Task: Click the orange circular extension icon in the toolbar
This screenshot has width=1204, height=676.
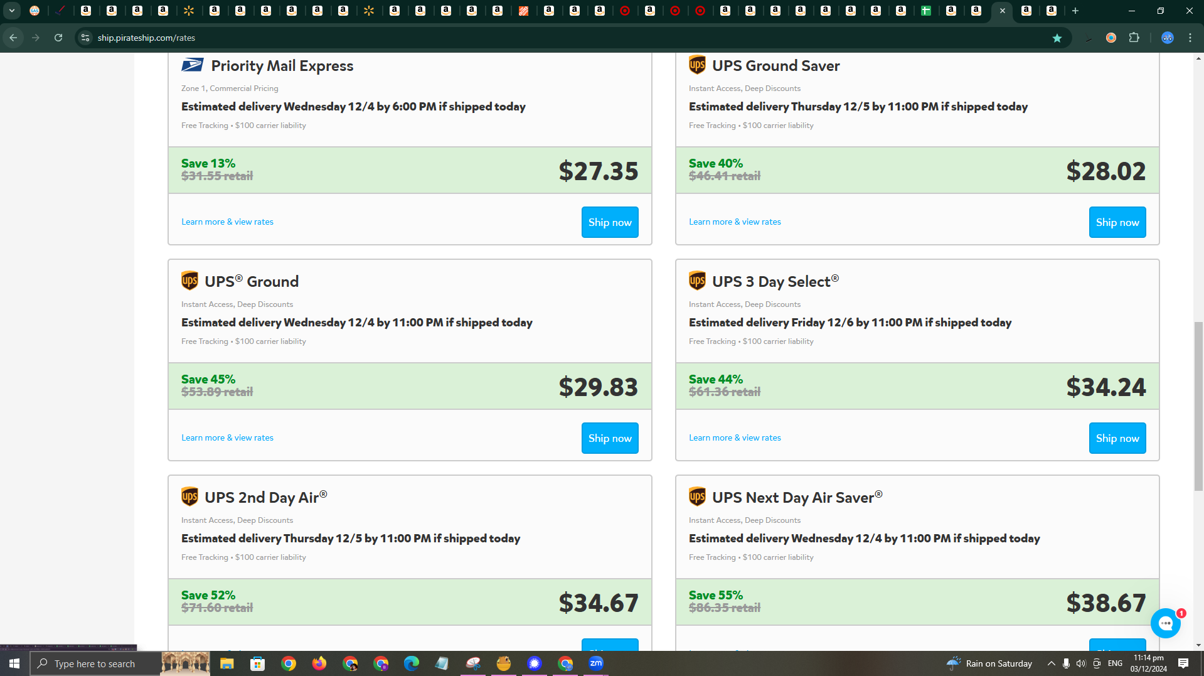Action: click(1111, 38)
